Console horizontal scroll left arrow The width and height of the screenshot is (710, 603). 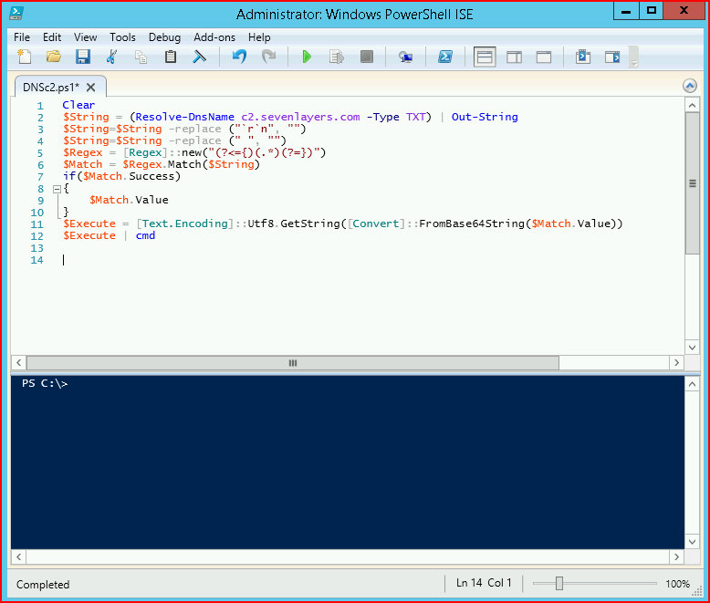[x=18, y=556]
